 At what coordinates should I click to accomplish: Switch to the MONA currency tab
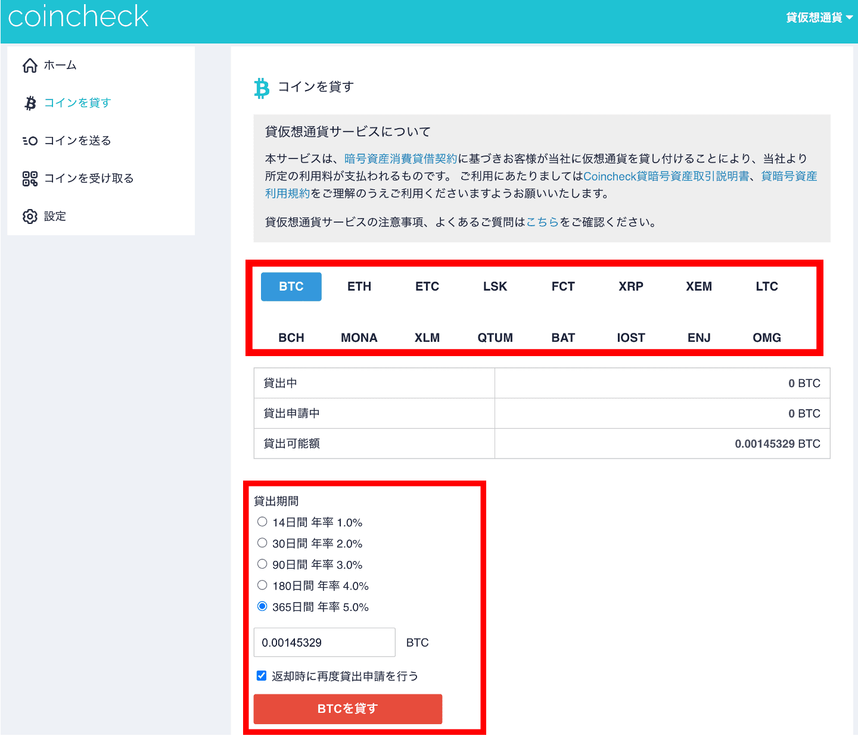359,338
